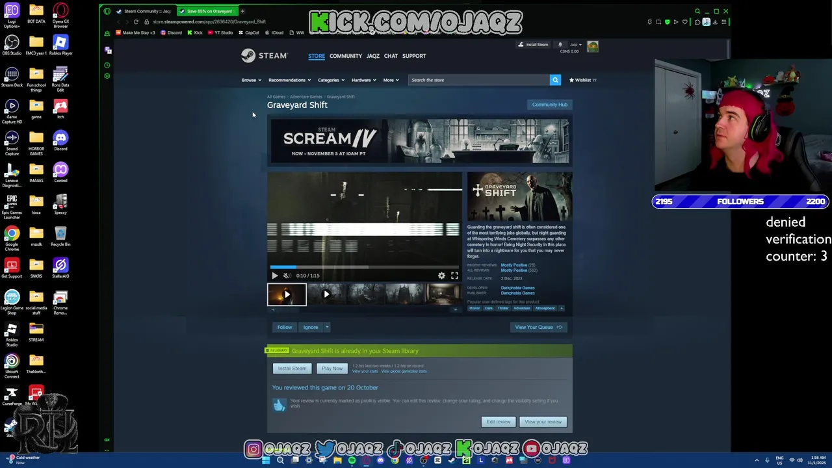Open the View global gameplay stats link
This screenshot has height=468, width=832.
point(404,371)
